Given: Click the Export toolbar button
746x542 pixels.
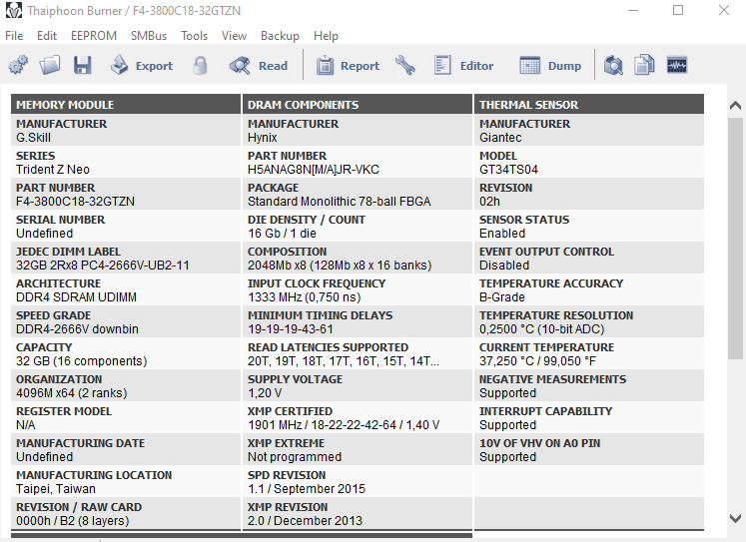Looking at the screenshot, I should pos(142,65).
